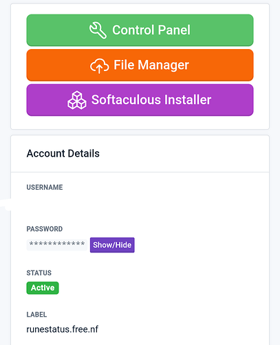Select the runestatus.free.nf label text
The width and height of the screenshot is (280, 345).
[x=63, y=329]
